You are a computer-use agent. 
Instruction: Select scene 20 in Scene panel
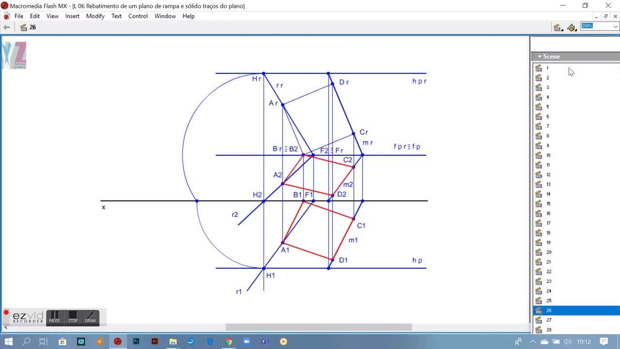(576, 252)
